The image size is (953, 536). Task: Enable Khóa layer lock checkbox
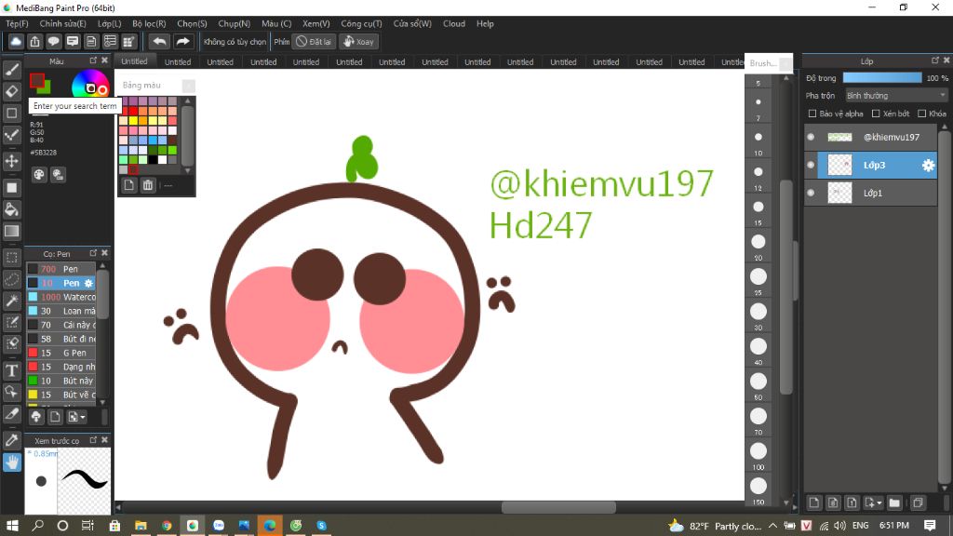pyautogui.click(x=922, y=114)
